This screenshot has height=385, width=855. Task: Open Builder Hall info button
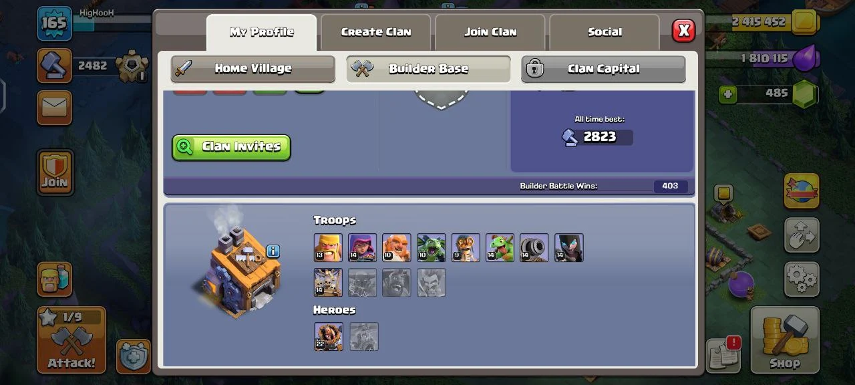click(273, 251)
